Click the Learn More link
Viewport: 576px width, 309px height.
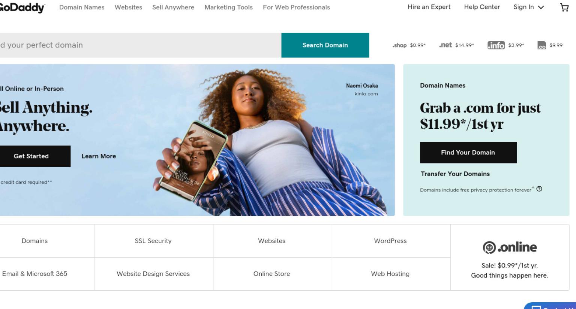99,156
